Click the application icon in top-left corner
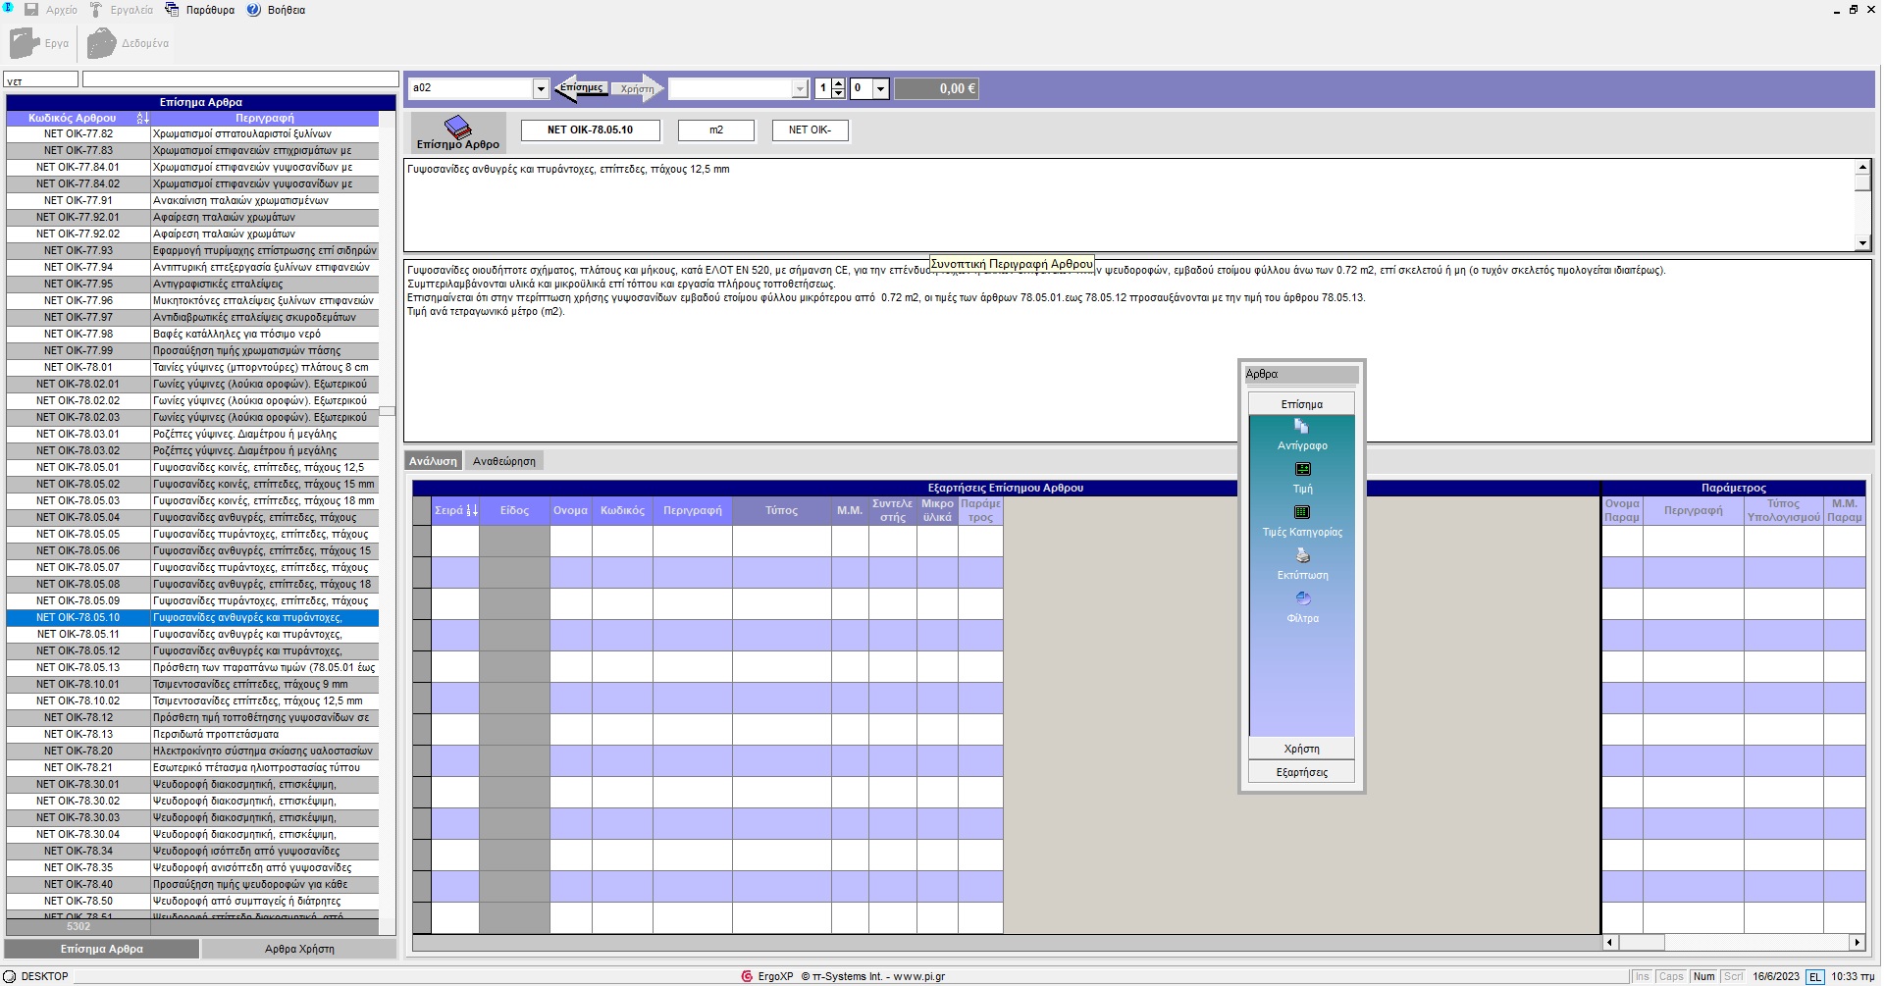Screen dimensions: 1885x986 point(8,9)
